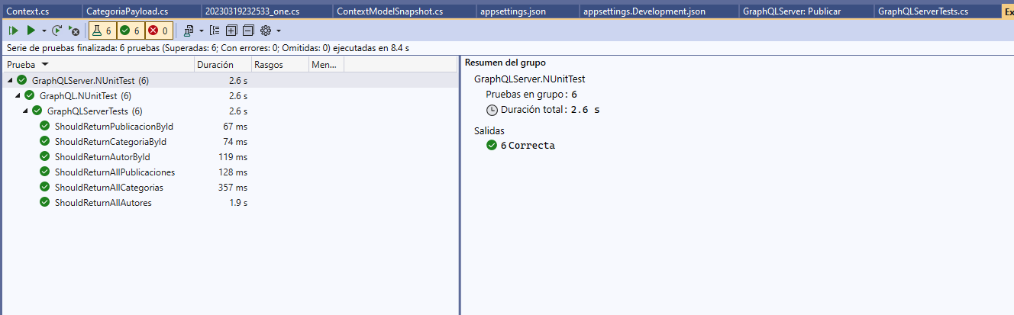Click the Resumen del grupo heading

click(x=505, y=63)
